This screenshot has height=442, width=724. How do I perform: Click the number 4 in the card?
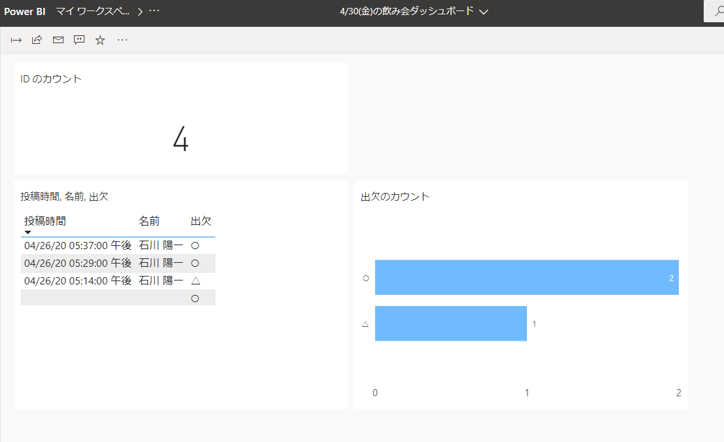point(181,139)
